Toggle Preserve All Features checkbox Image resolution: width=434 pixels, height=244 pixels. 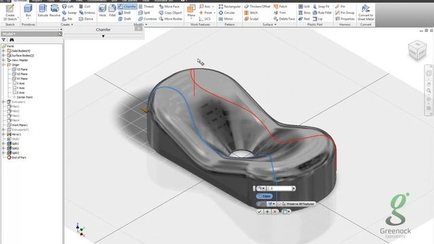coord(279,204)
